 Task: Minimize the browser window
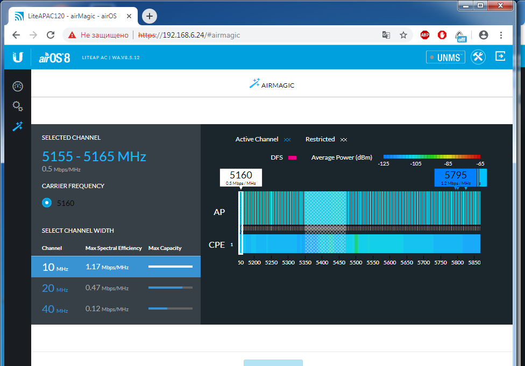(x=465, y=5)
